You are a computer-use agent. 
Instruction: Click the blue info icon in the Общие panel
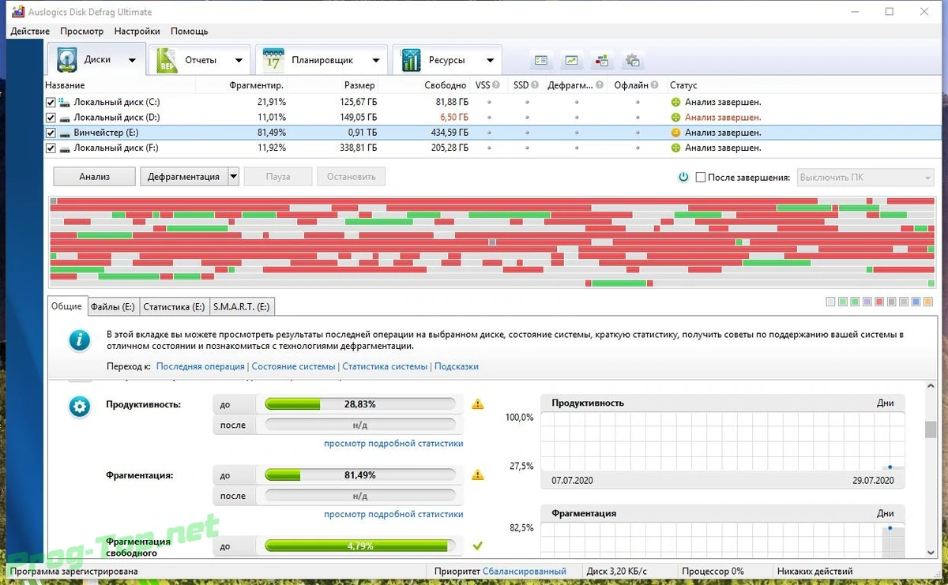[x=79, y=341]
